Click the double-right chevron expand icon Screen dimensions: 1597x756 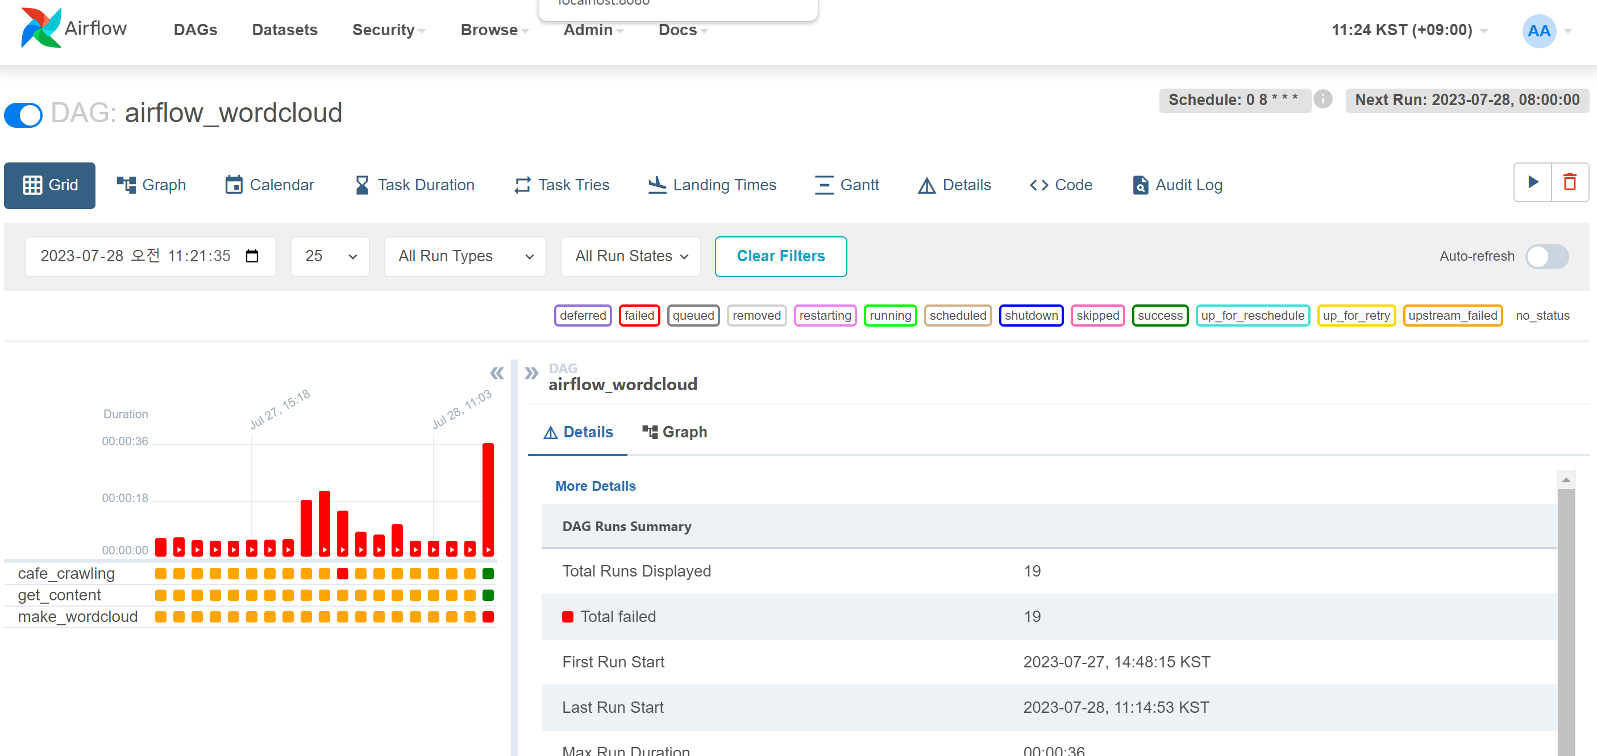pyautogui.click(x=531, y=373)
